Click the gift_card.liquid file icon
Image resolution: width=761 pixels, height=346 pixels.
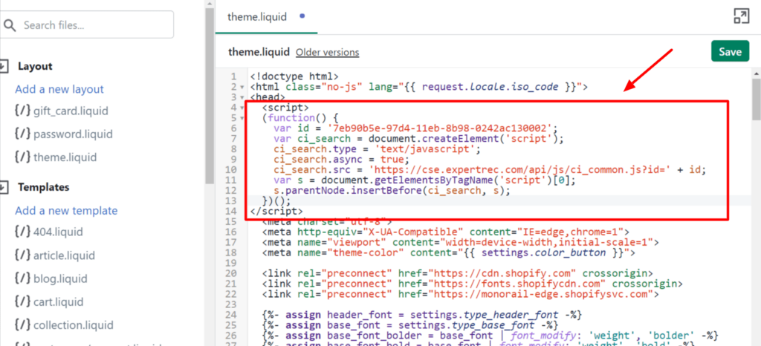[22, 111]
